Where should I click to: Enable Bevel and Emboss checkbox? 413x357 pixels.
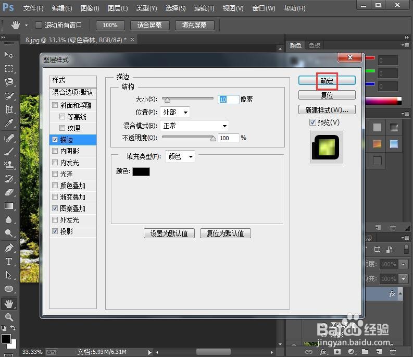point(55,105)
